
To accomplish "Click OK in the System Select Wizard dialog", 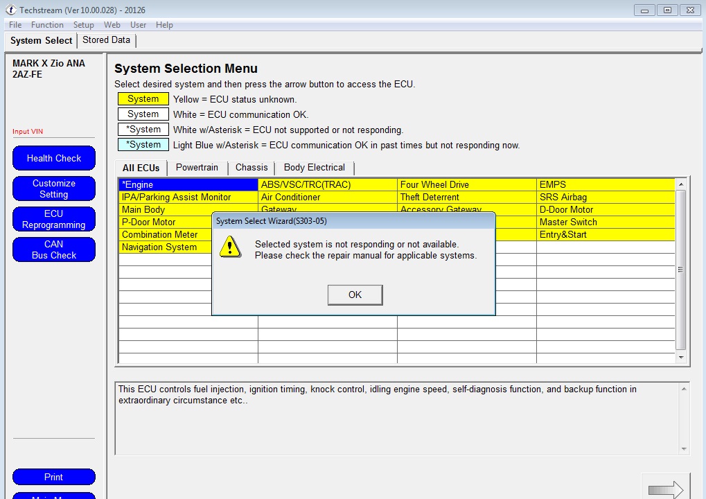I will [355, 295].
